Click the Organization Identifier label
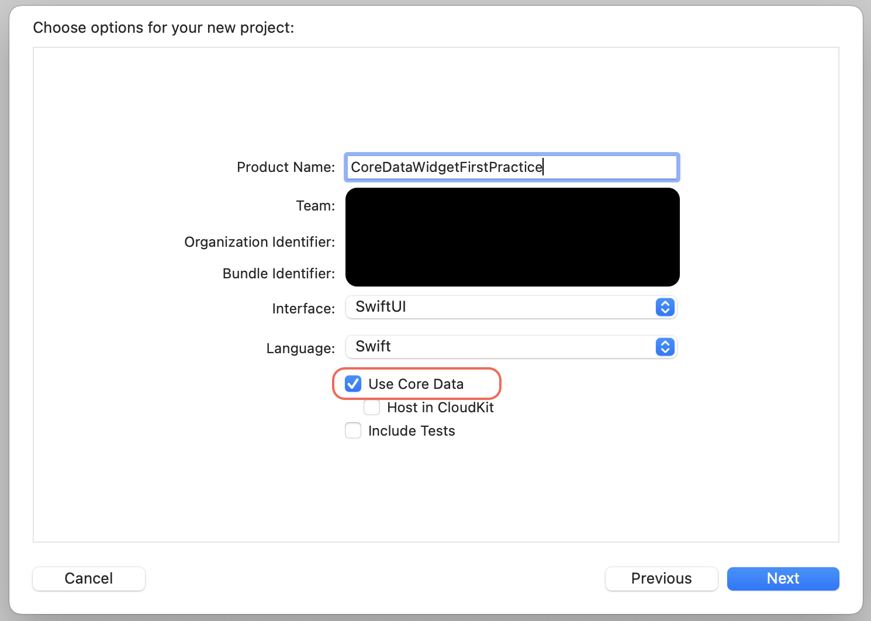The image size is (871, 621). [x=259, y=241]
